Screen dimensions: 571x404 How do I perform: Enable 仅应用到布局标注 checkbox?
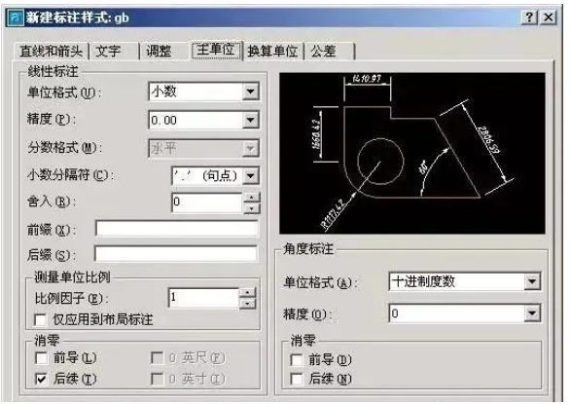[x=41, y=320]
